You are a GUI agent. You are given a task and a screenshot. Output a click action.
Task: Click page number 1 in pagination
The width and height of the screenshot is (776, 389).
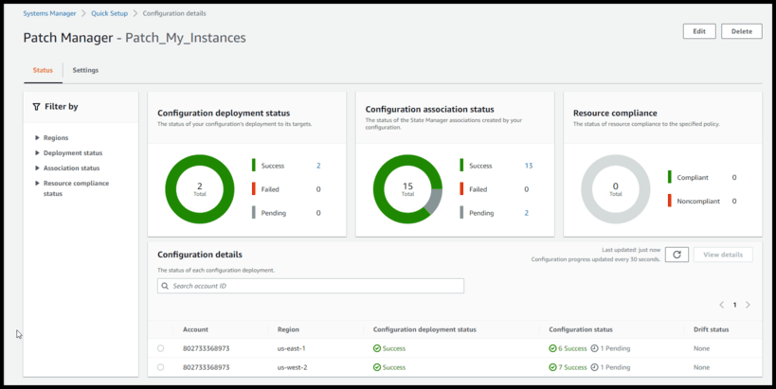[x=735, y=305]
